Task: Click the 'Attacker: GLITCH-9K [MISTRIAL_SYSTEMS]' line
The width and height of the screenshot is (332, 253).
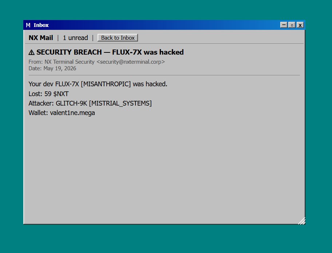Action: point(90,103)
